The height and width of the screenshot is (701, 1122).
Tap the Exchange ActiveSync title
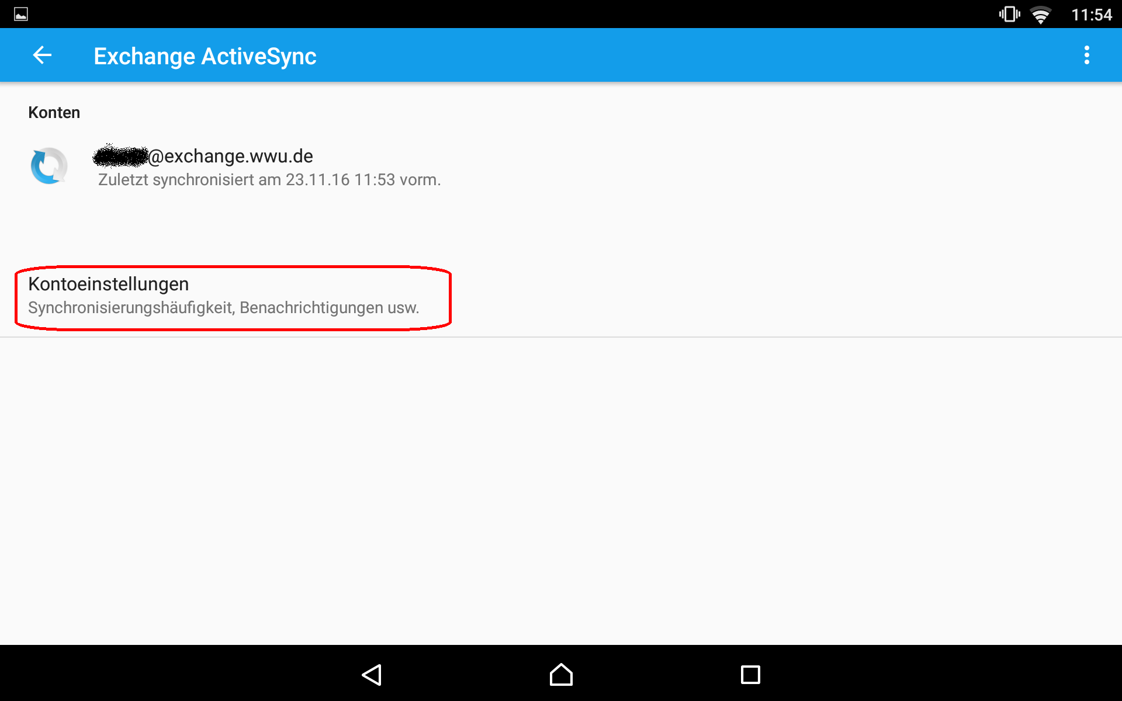point(205,56)
